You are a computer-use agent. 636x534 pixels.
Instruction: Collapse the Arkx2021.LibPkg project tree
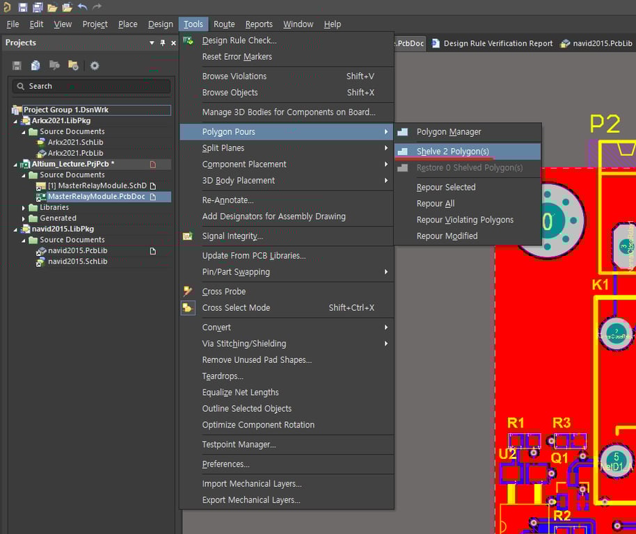coord(16,121)
